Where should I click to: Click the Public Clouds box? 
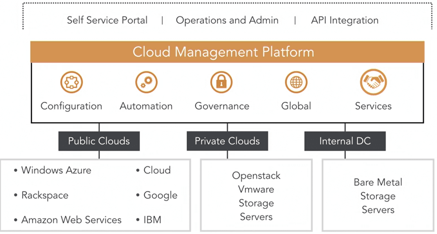tap(99, 141)
